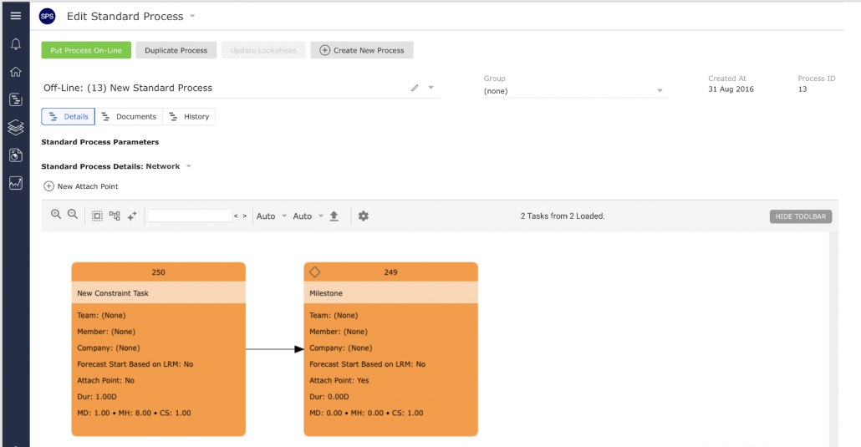Zoom in on the network diagram
This screenshot has width=861, height=447.
point(56,215)
